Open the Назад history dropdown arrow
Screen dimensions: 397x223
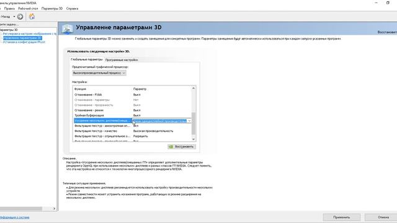click(14, 17)
